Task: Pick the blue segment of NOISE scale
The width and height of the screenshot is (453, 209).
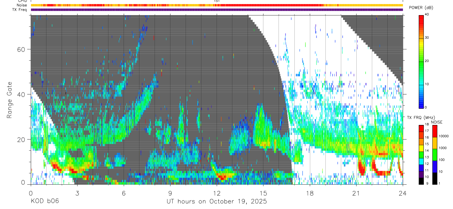Action: coord(435,167)
